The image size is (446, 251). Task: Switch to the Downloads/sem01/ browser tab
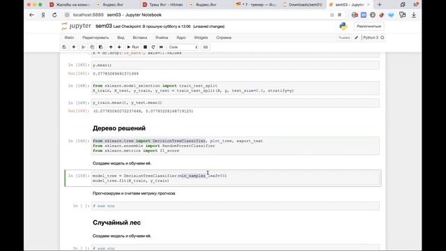[x=303, y=5]
